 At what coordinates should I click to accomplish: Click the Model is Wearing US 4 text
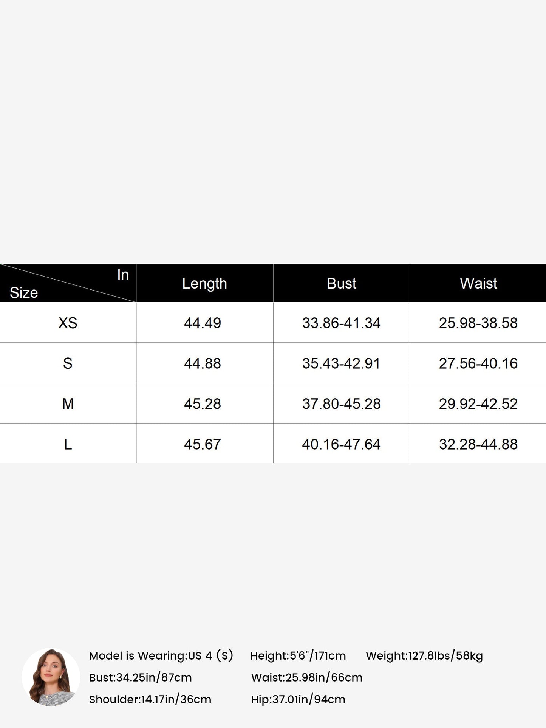pyautogui.click(x=161, y=655)
